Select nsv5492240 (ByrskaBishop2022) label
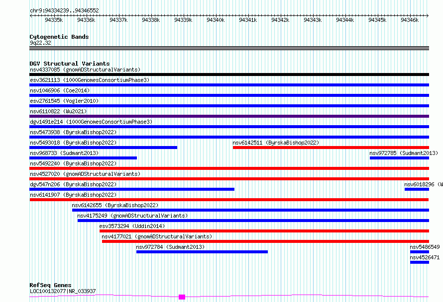The width and height of the screenshot is (443, 302). pos(73,163)
